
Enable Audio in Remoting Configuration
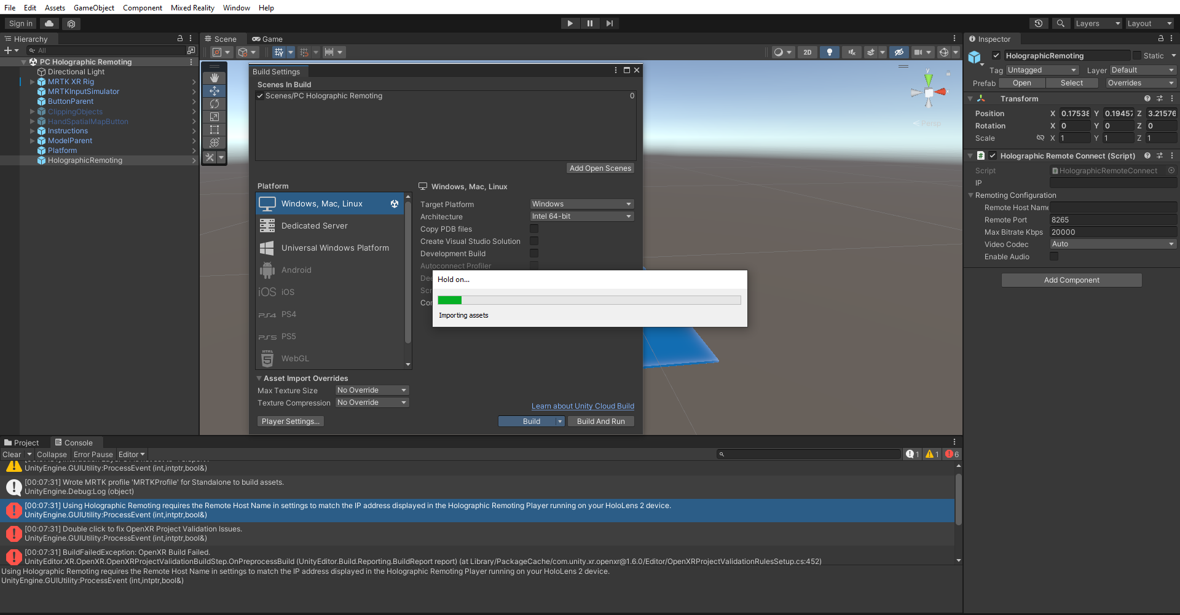click(1054, 256)
